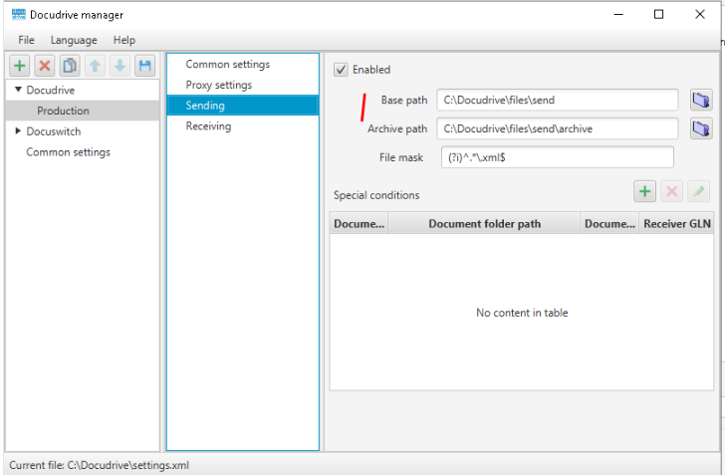
Task: Click the move up arrow icon
Action: coord(95,66)
